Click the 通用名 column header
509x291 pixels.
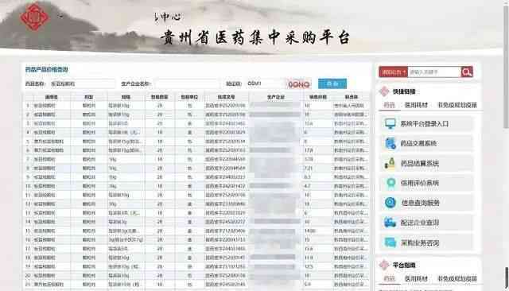(51, 97)
